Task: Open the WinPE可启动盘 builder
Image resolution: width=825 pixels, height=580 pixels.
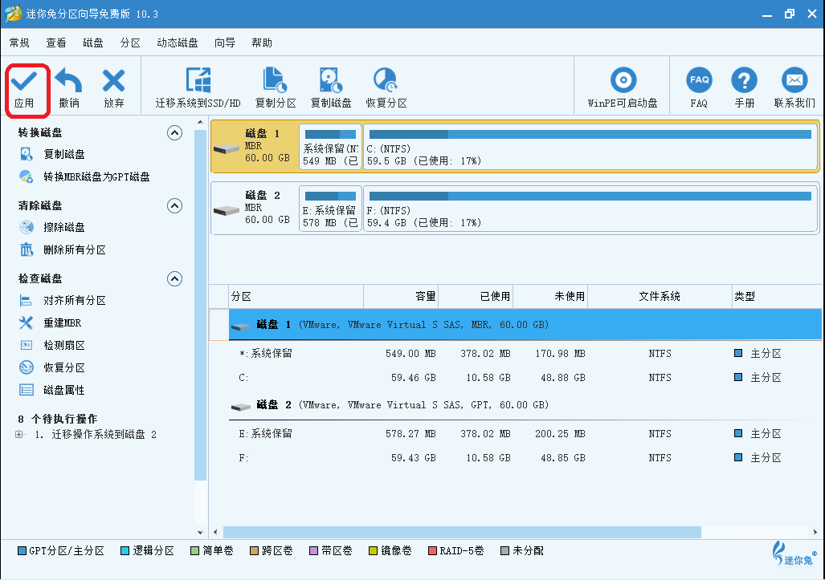Action: click(x=623, y=88)
